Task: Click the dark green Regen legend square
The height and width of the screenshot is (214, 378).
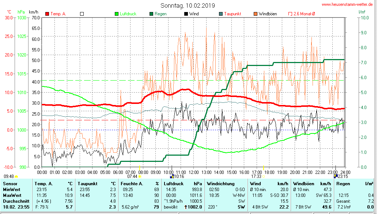Action: coord(151,14)
